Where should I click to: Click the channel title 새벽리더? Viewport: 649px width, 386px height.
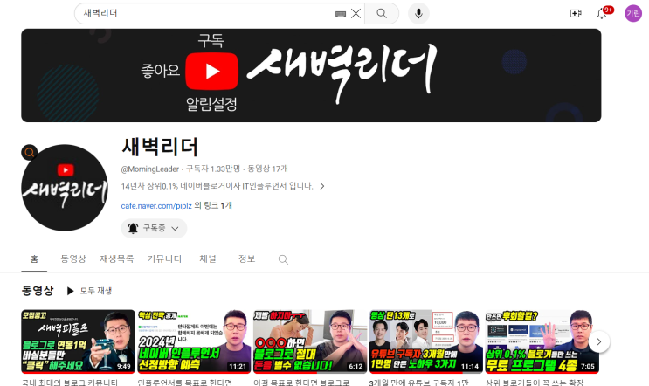(x=160, y=147)
